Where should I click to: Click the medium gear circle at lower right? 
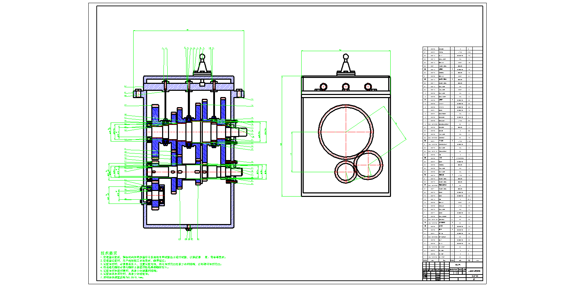tap(368, 165)
